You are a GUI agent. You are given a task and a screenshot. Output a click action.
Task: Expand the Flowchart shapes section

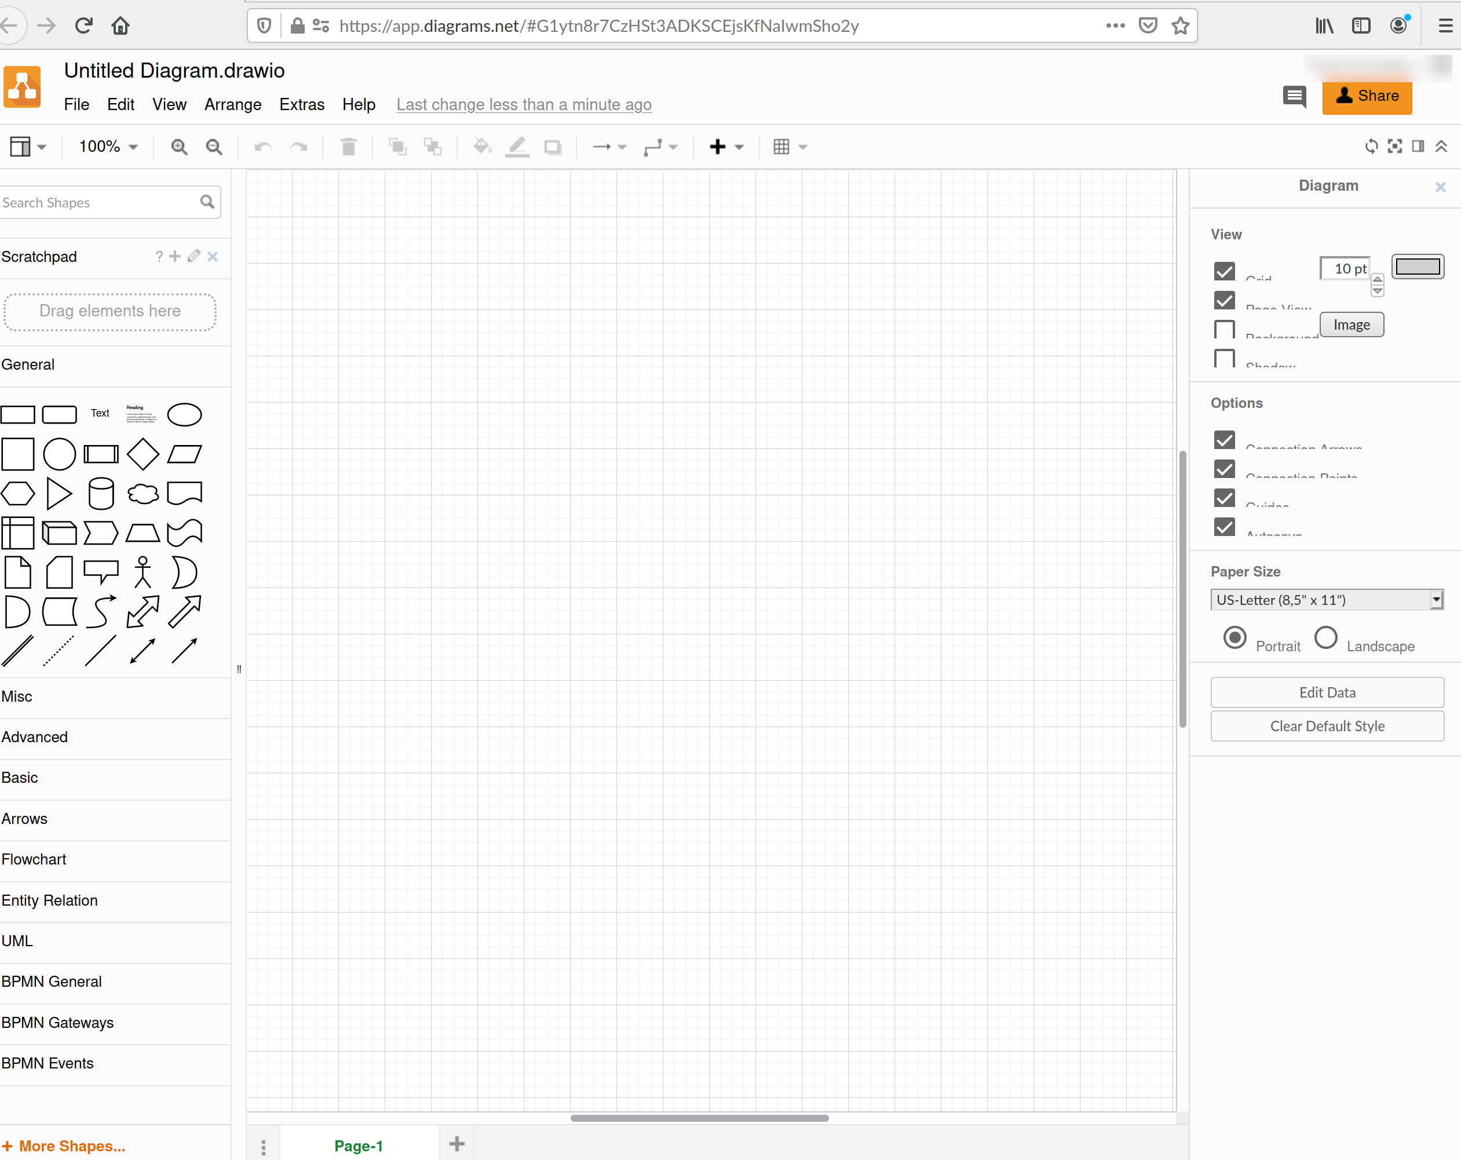[115, 859]
